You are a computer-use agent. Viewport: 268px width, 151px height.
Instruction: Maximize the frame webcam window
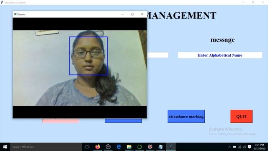132,14
